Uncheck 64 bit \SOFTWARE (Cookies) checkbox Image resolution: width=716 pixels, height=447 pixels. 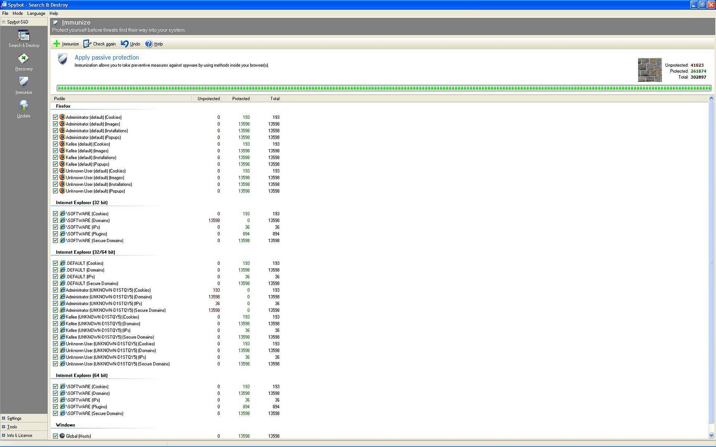[x=56, y=387]
